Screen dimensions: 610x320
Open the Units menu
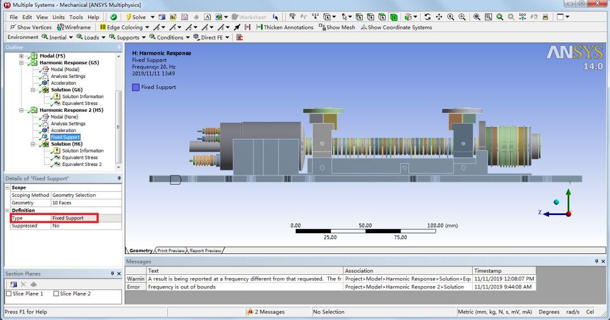pyautogui.click(x=59, y=17)
